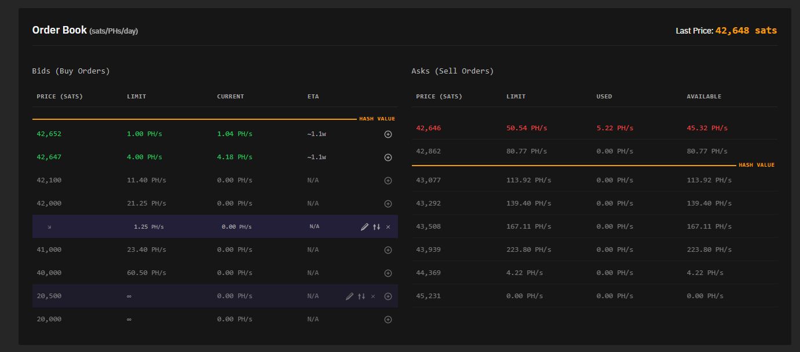This screenshot has height=352, width=800.
Task: Click the Last Price value 42,648 sats
Action: coord(746,31)
